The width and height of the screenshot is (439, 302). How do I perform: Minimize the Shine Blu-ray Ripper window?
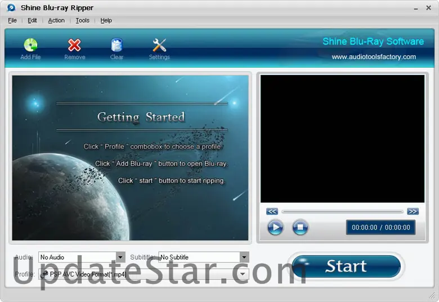(416, 8)
